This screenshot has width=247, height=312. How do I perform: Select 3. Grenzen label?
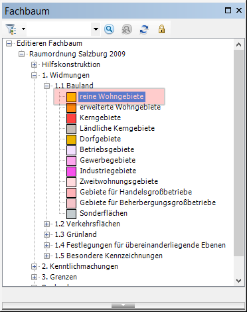click(x=59, y=277)
